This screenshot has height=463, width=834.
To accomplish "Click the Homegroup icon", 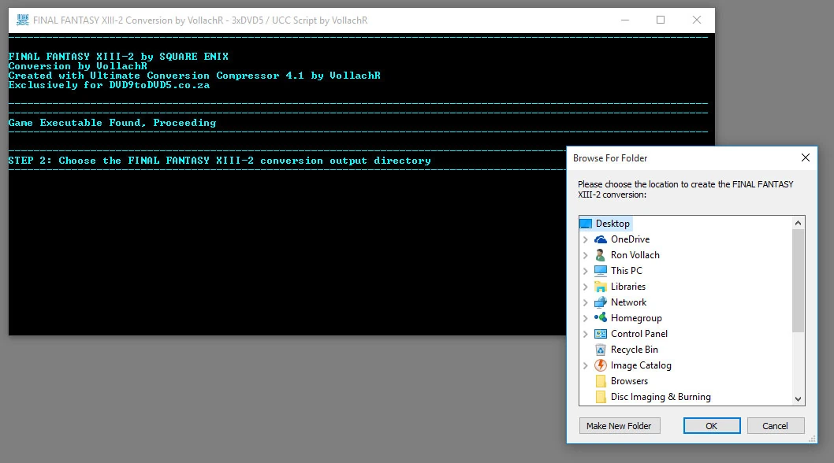I will click(x=601, y=318).
